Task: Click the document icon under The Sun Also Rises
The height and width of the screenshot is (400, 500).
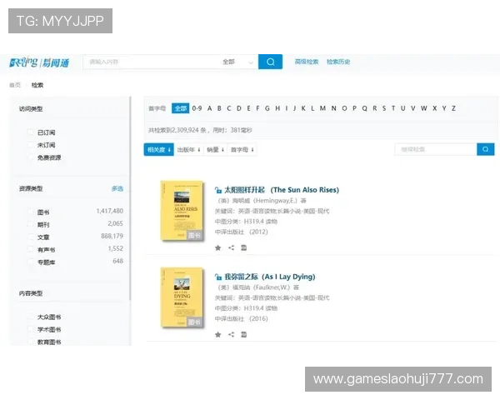Action: (243, 247)
